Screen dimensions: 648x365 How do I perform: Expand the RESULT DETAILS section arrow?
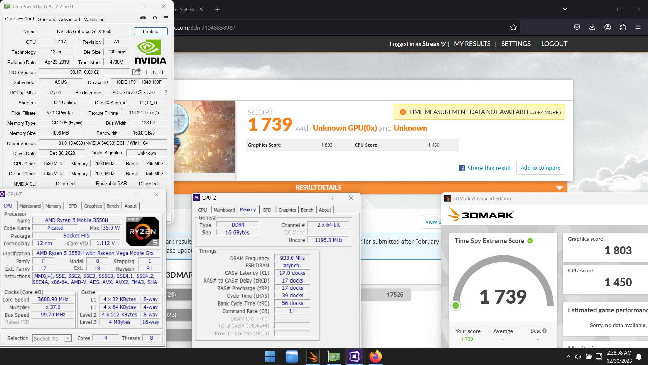pos(559,188)
